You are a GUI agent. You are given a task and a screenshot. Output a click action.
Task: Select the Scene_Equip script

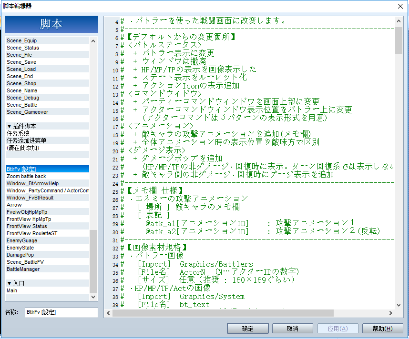(x=48, y=40)
